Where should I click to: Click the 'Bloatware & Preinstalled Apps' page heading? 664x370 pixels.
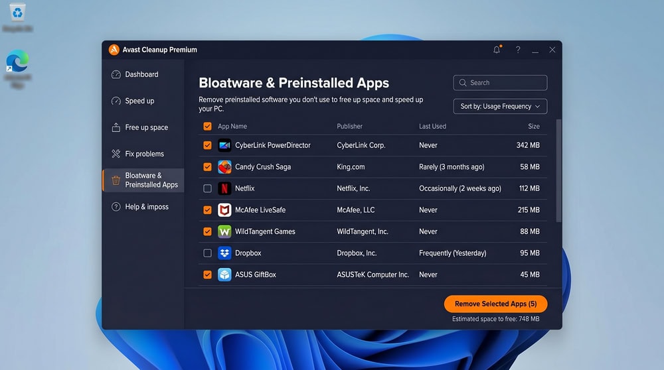coord(293,83)
